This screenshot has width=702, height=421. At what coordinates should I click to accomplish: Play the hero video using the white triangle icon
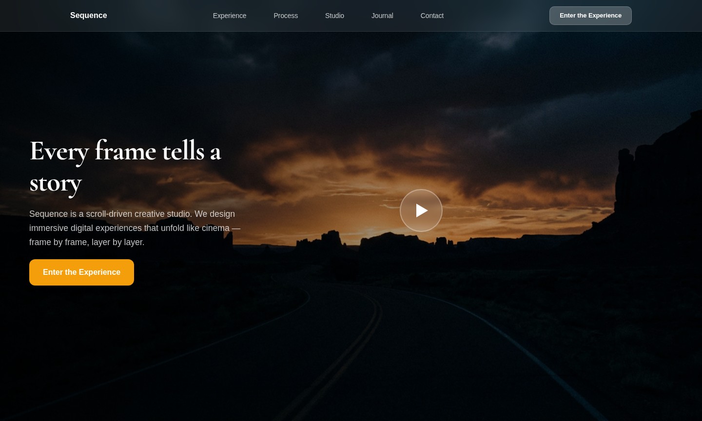coord(421,210)
